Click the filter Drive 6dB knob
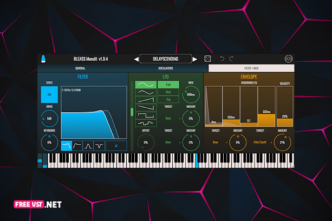The width and height of the screenshot is (332, 221). pos(49,119)
